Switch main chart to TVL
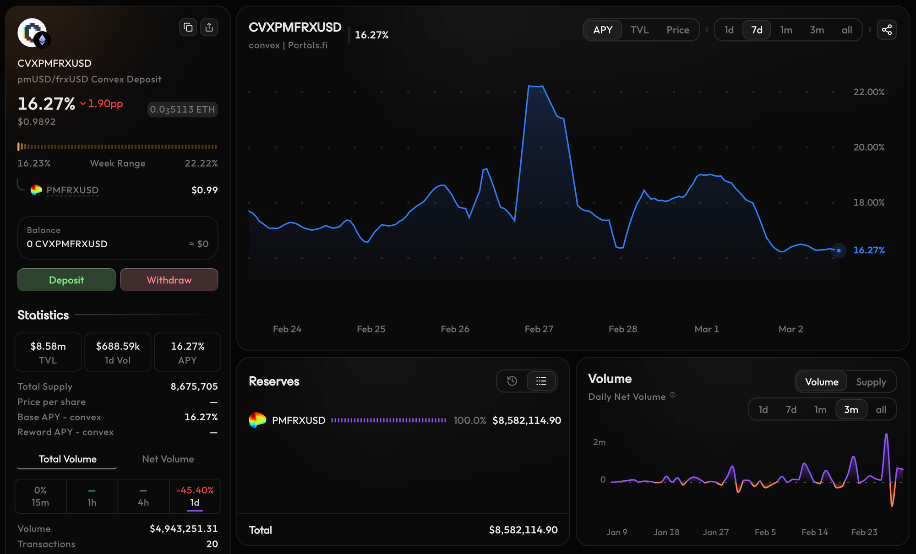Image resolution: width=916 pixels, height=554 pixels. click(x=639, y=30)
